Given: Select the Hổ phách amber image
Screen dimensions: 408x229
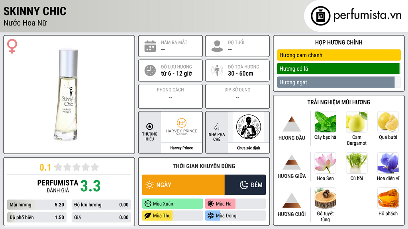Looking at the screenshot, I should tap(388, 198).
